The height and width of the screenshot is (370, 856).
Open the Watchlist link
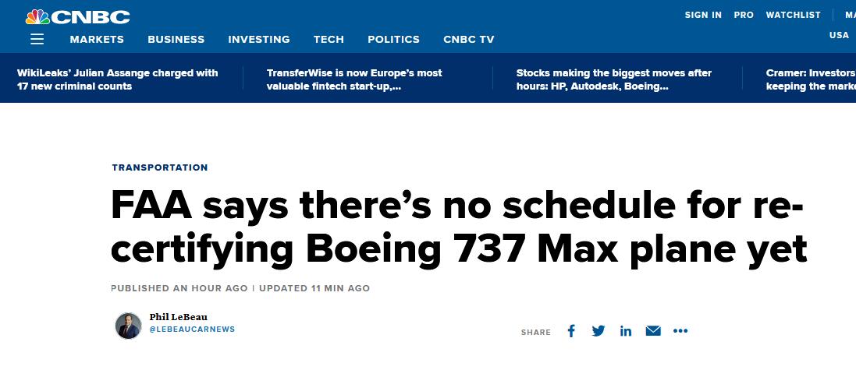click(794, 16)
